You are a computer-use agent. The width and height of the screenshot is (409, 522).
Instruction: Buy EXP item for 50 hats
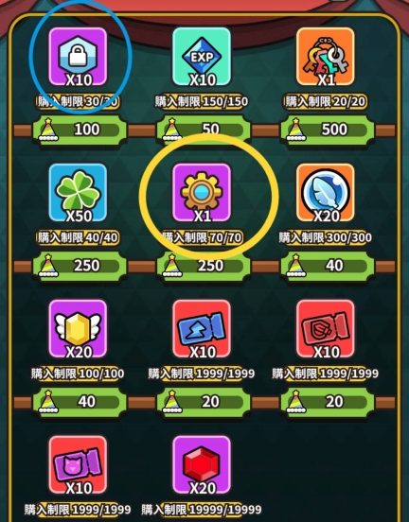(204, 130)
